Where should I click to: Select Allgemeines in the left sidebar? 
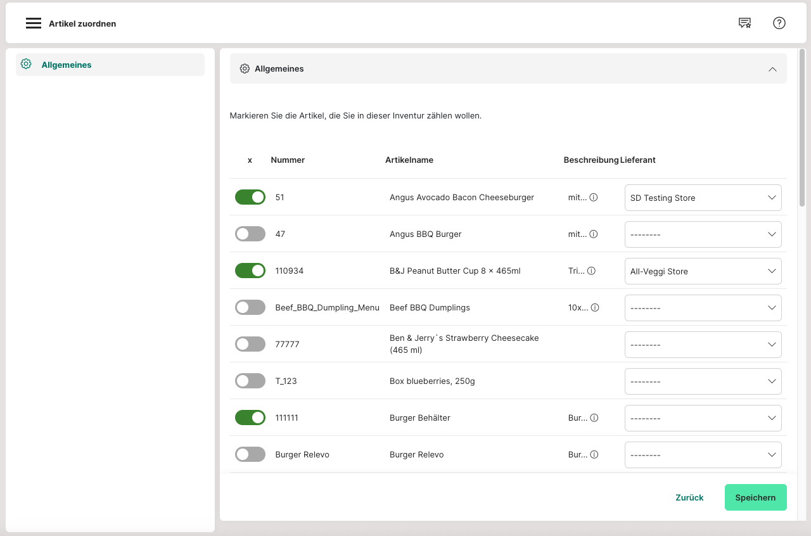click(67, 65)
